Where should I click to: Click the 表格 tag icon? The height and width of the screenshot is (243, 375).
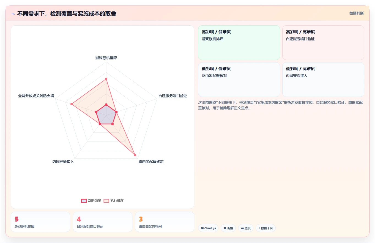click(x=225, y=228)
